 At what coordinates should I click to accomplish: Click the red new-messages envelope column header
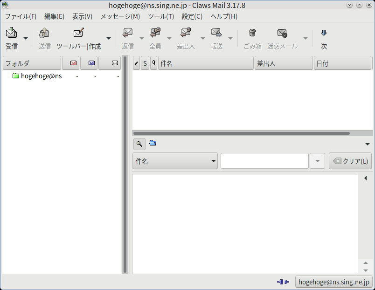(71, 63)
